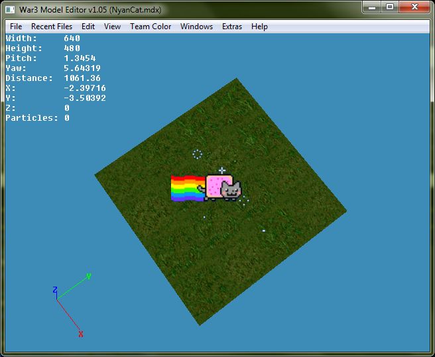Click the Height value 480
The width and height of the screenshot is (435, 357).
point(72,48)
